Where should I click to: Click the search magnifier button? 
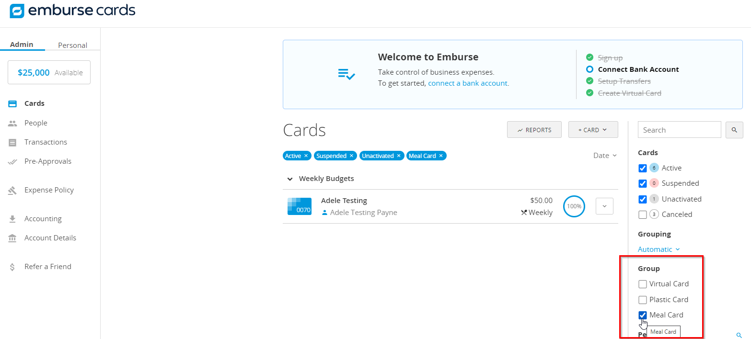(x=734, y=130)
